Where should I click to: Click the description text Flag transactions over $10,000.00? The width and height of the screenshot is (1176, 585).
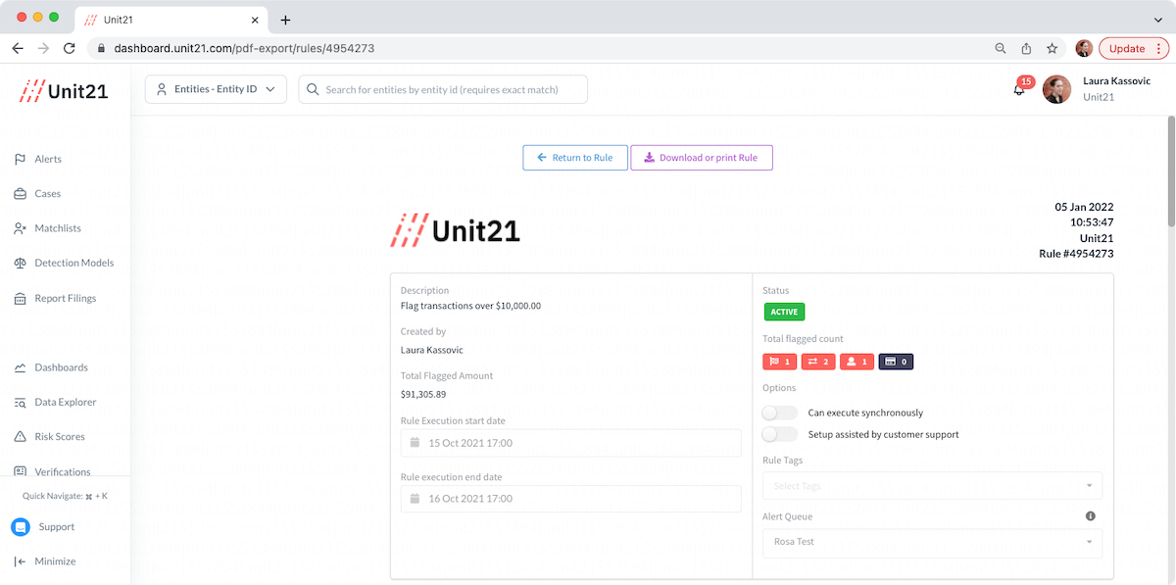click(470, 306)
